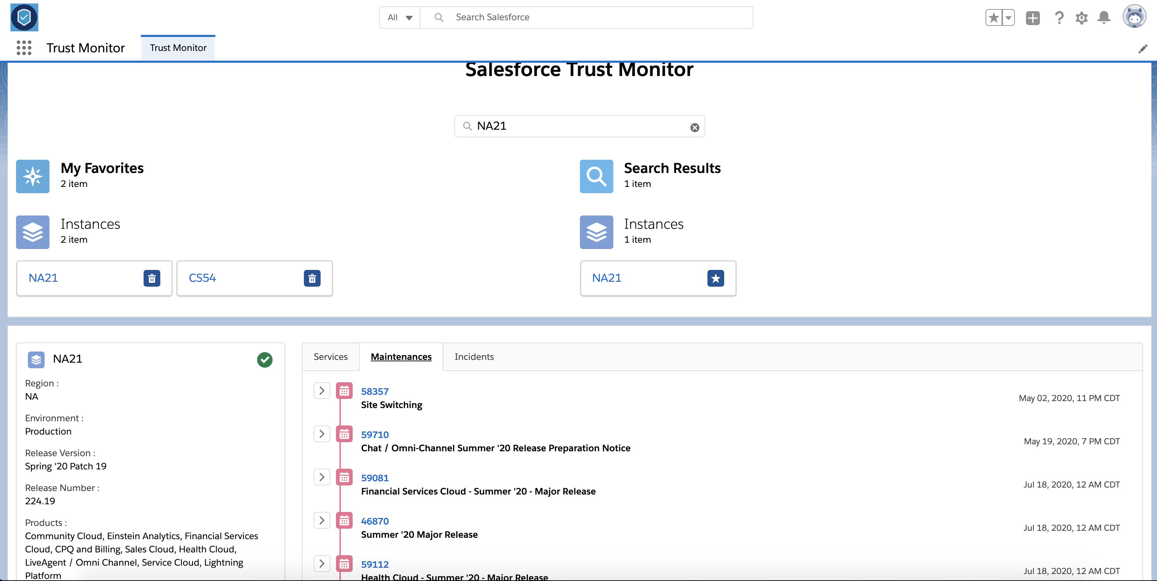Remove NA21 from favorites with trash icon
Image resolution: width=1157 pixels, height=581 pixels.
tap(152, 278)
